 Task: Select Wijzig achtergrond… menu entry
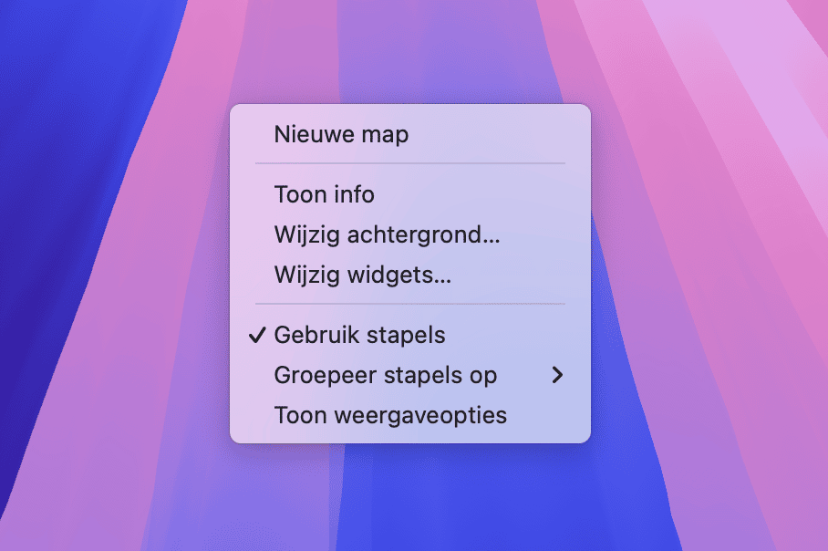point(387,234)
